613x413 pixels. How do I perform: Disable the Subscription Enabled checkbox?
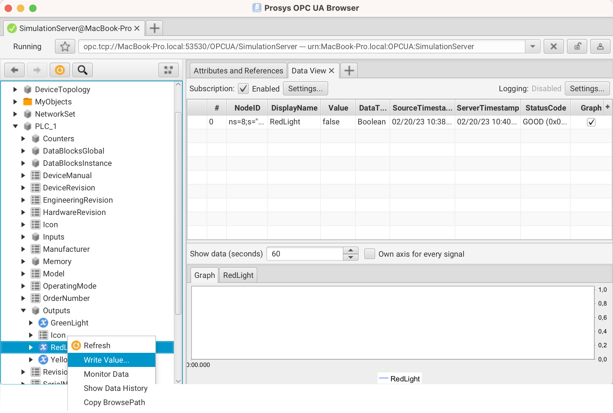[243, 89]
